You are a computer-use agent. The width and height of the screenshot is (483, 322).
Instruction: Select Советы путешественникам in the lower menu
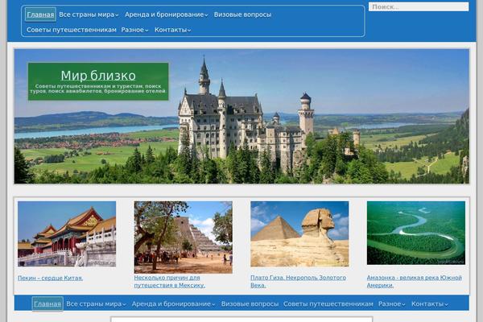point(328,303)
